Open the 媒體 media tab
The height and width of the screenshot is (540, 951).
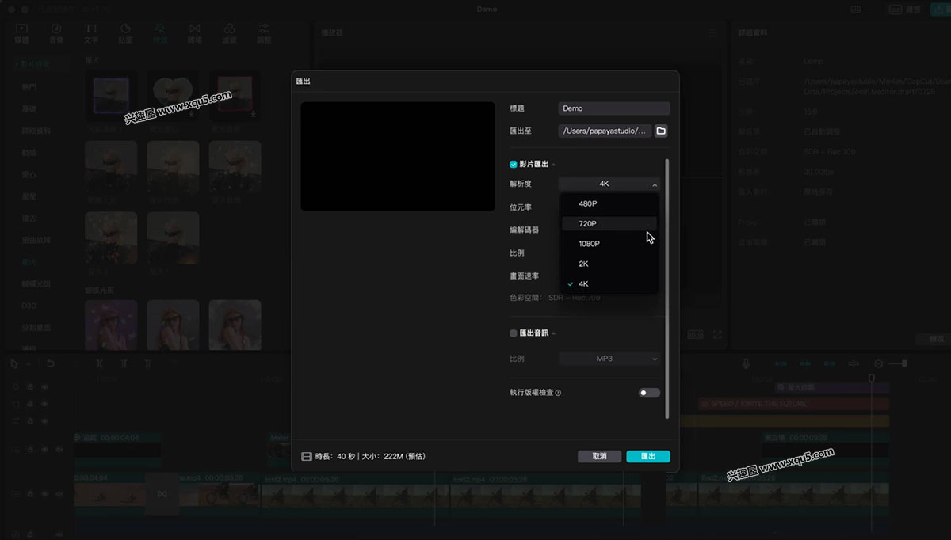tap(21, 33)
